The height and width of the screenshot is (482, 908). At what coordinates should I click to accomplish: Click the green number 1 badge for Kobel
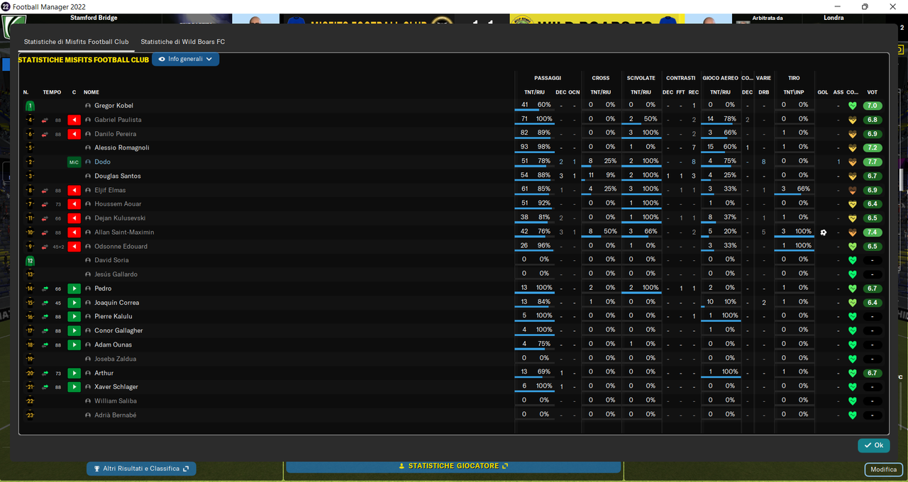tap(30, 106)
